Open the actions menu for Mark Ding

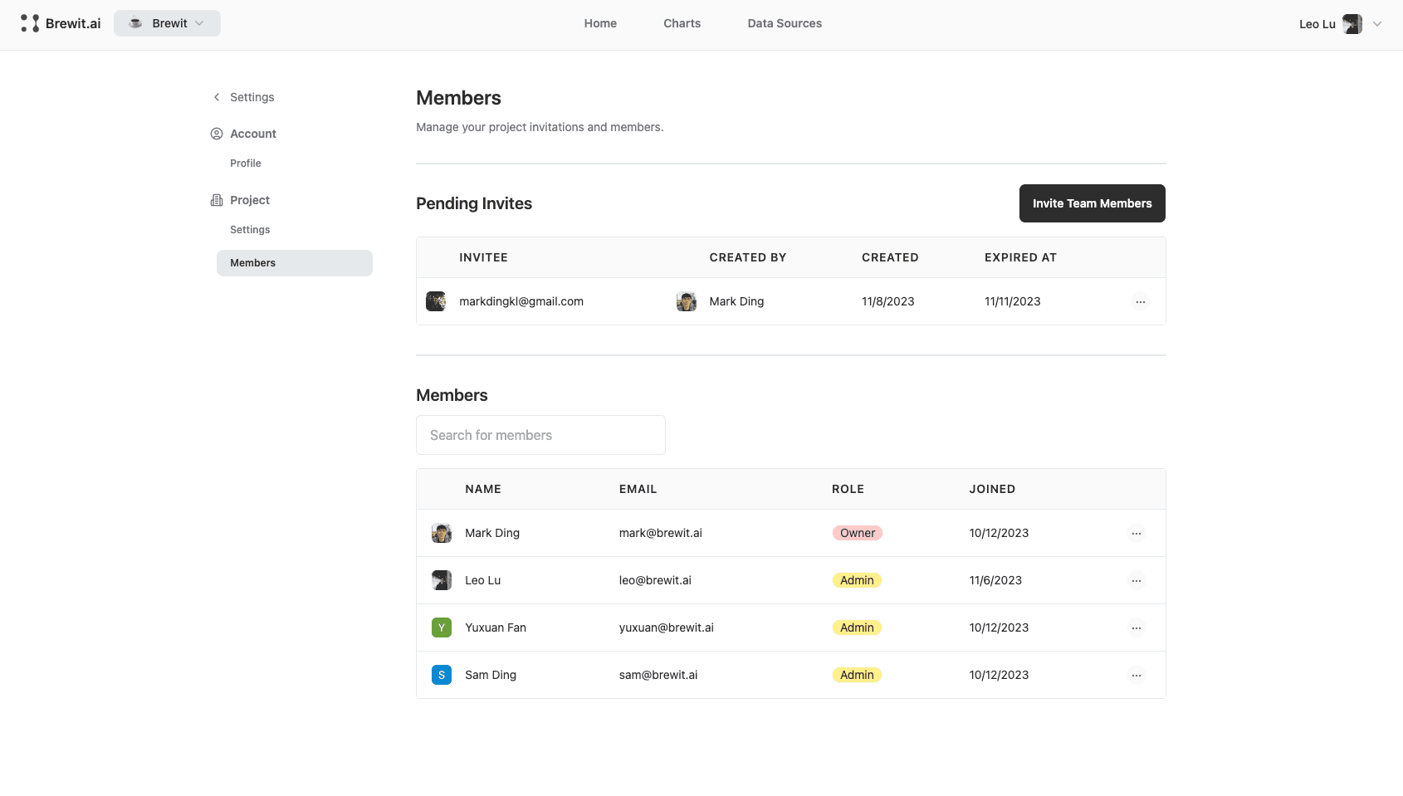pyautogui.click(x=1136, y=533)
